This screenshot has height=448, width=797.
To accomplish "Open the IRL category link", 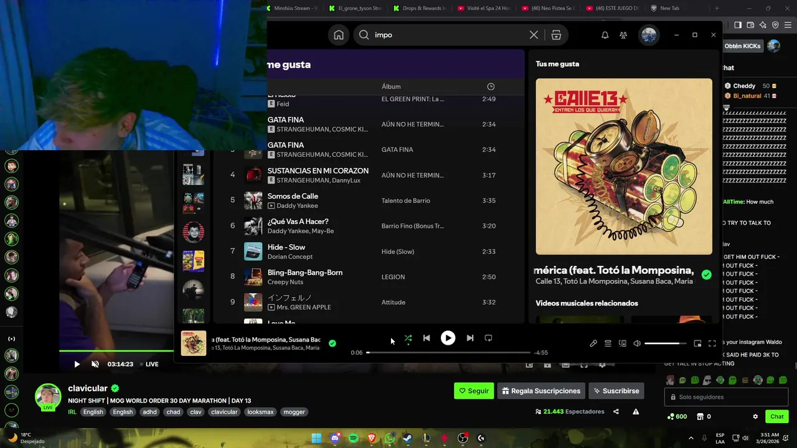I will (x=72, y=412).
